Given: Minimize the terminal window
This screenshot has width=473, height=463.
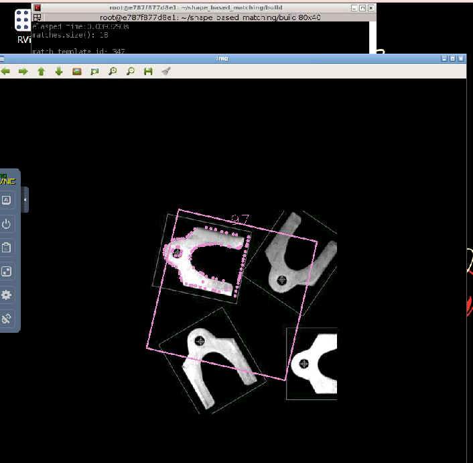Looking at the screenshot, I should pyautogui.click(x=354, y=8).
